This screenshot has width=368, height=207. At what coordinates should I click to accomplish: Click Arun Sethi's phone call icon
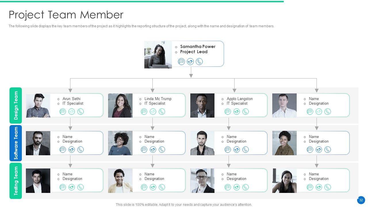pyautogui.click(x=80, y=112)
